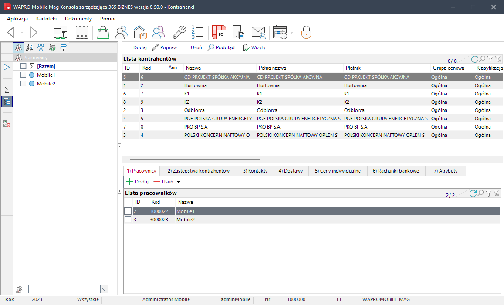Screen dimensions: 504x305
Task: Check the Mobile1 checkbox in left tree
Action: pyautogui.click(x=23, y=75)
